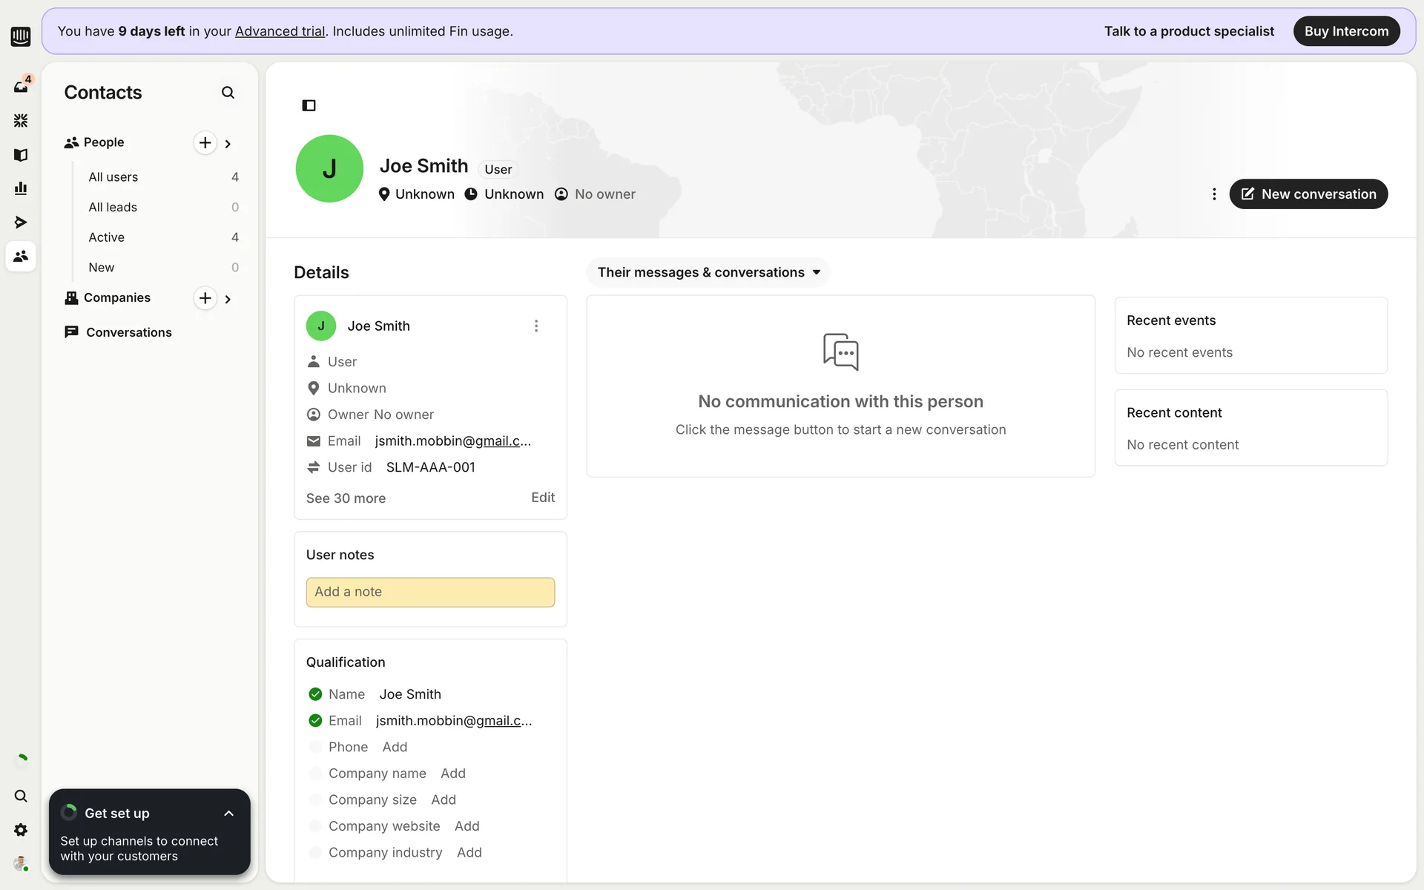Open the Reports bar chart icon
This screenshot has width=1424, height=890.
pyautogui.click(x=21, y=188)
